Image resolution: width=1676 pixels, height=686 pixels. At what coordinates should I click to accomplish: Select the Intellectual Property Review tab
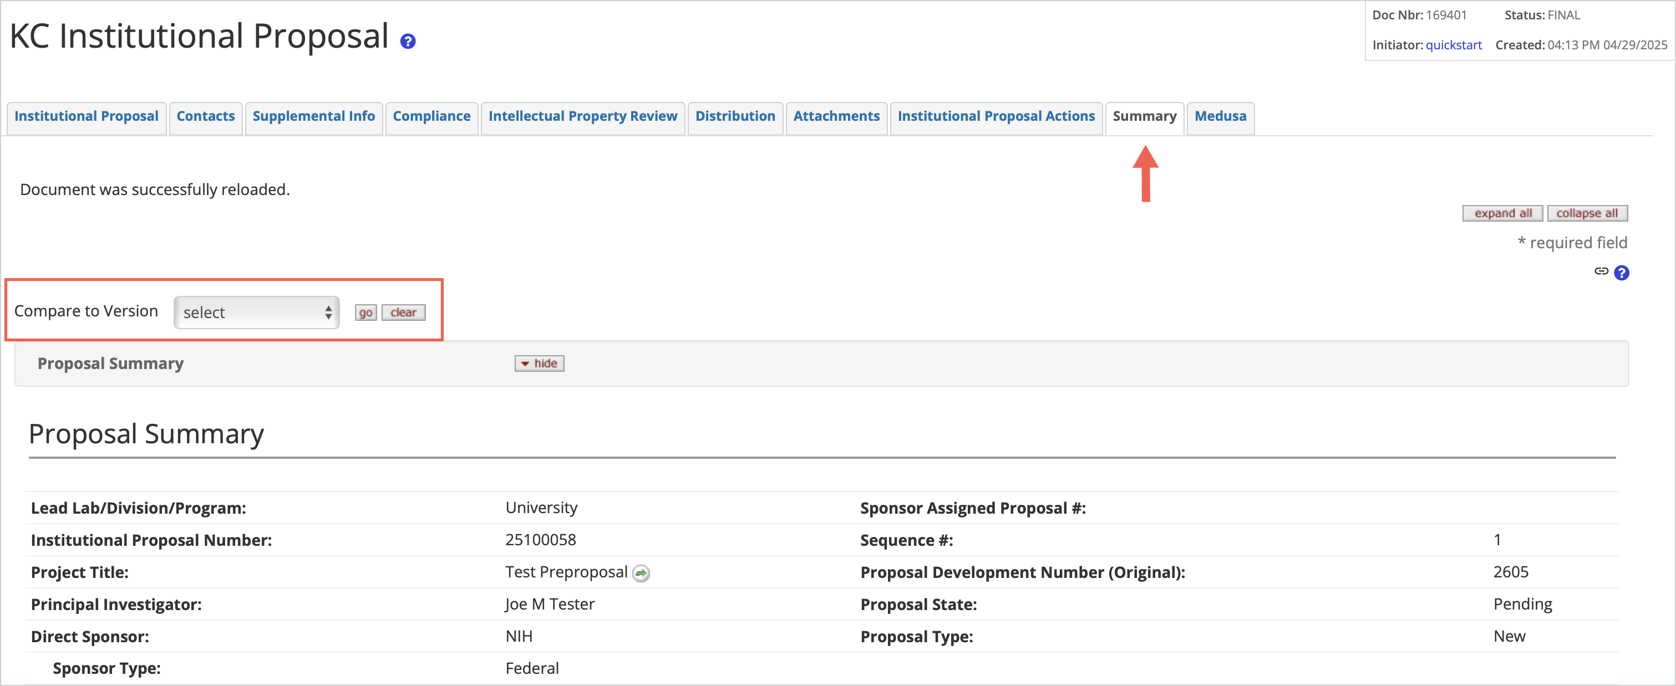[x=582, y=116]
